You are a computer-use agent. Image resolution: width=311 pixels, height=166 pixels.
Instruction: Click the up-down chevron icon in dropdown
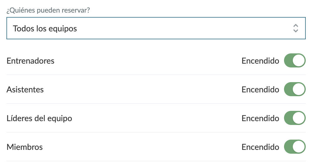click(x=296, y=28)
